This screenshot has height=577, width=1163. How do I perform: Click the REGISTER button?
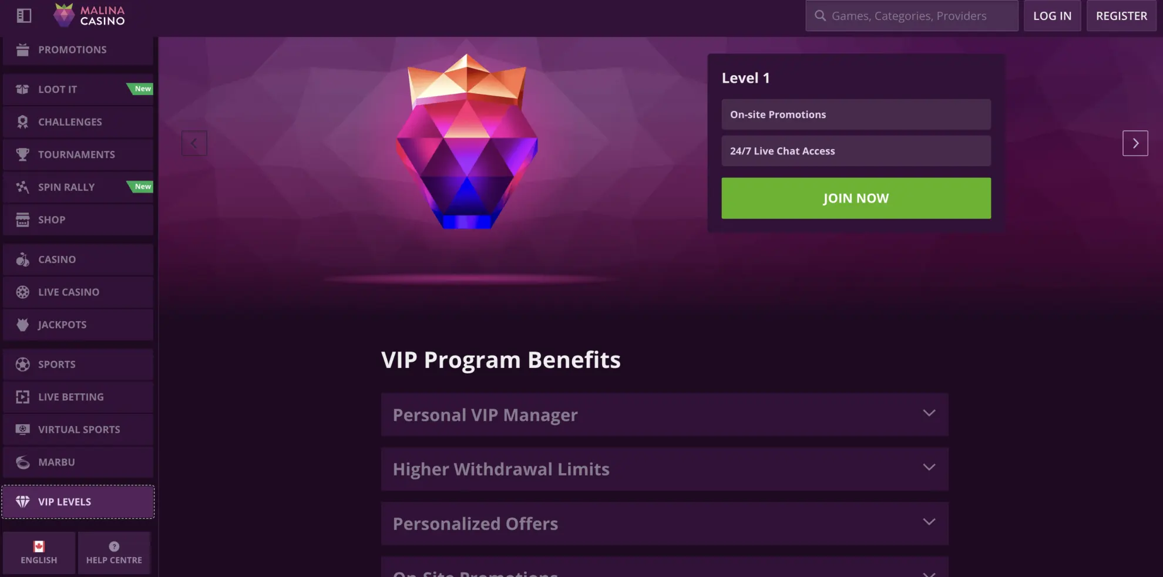coord(1121,16)
